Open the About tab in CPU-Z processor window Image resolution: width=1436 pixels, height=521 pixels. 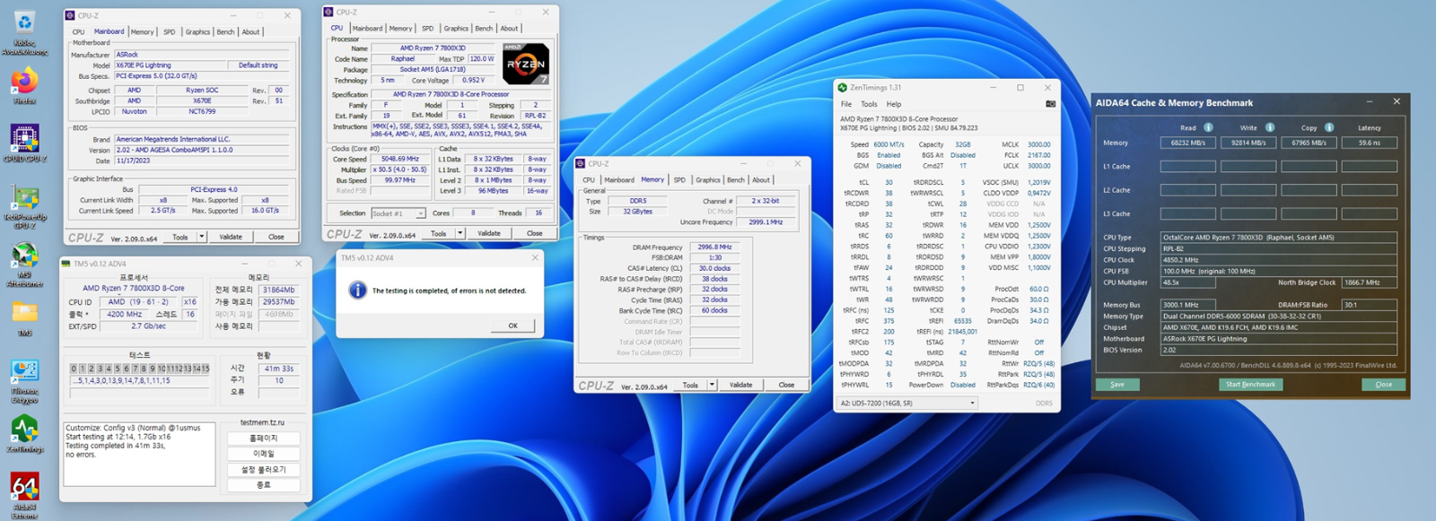(x=509, y=29)
